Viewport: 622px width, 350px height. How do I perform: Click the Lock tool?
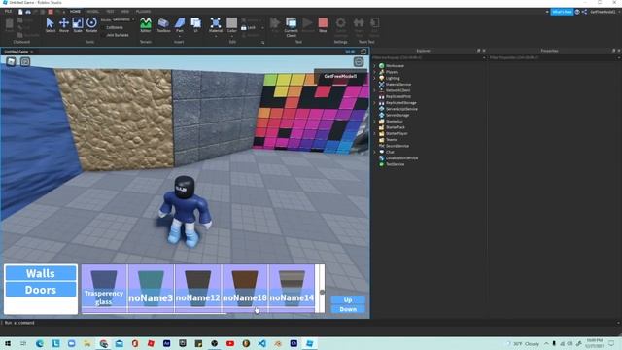(249, 28)
